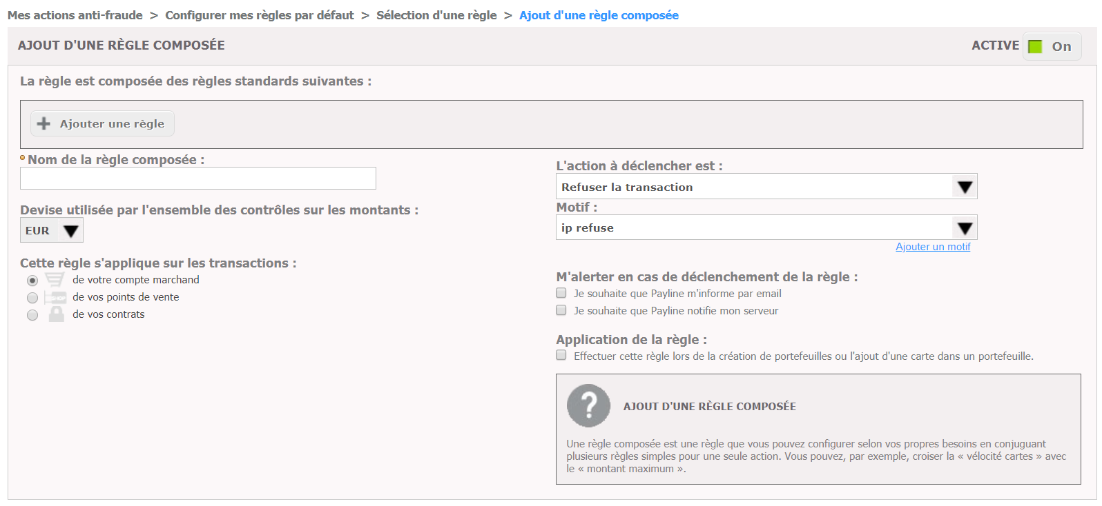This screenshot has height=506, width=1102.
Task: Click the plus icon on Ajouter une règle
Action: click(43, 123)
